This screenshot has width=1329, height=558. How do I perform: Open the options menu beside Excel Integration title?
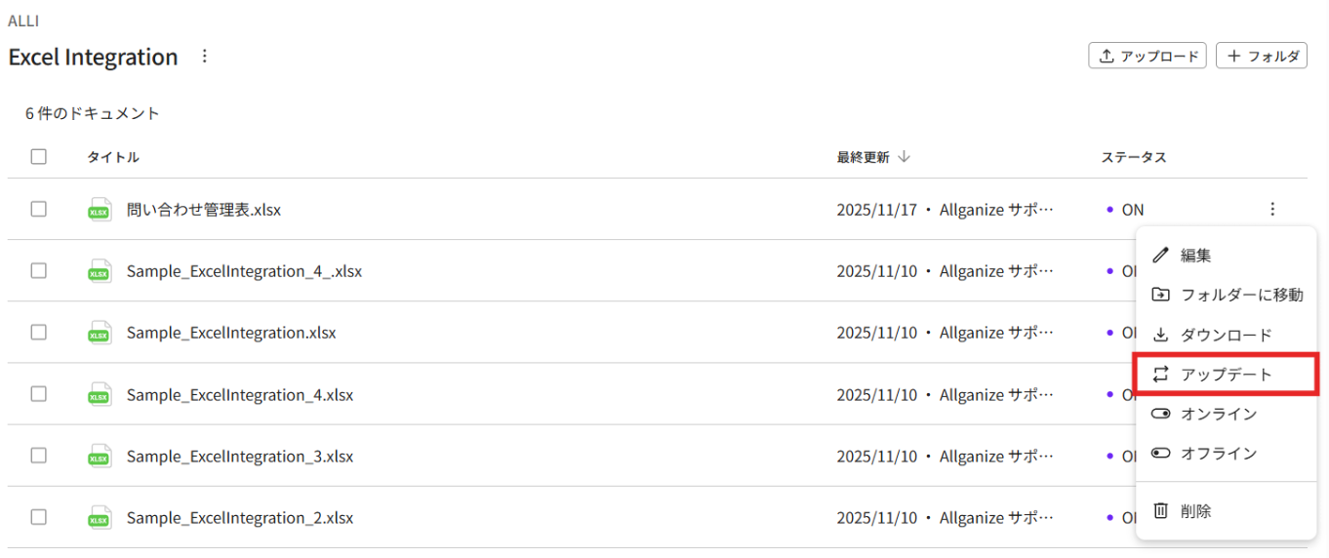pyautogui.click(x=204, y=57)
